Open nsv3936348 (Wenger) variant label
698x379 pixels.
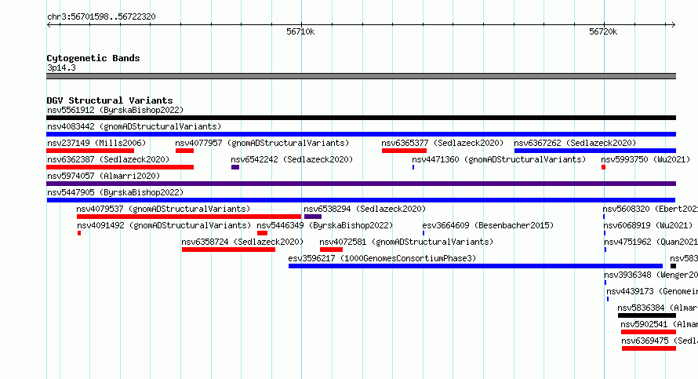(x=651, y=275)
